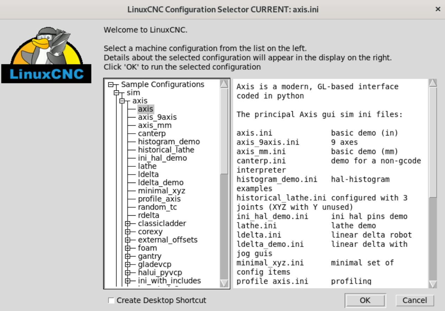Click tree list scrollbar down arrow
Image resolution: width=445 pixels, height=311 pixels.
point(224,283)
